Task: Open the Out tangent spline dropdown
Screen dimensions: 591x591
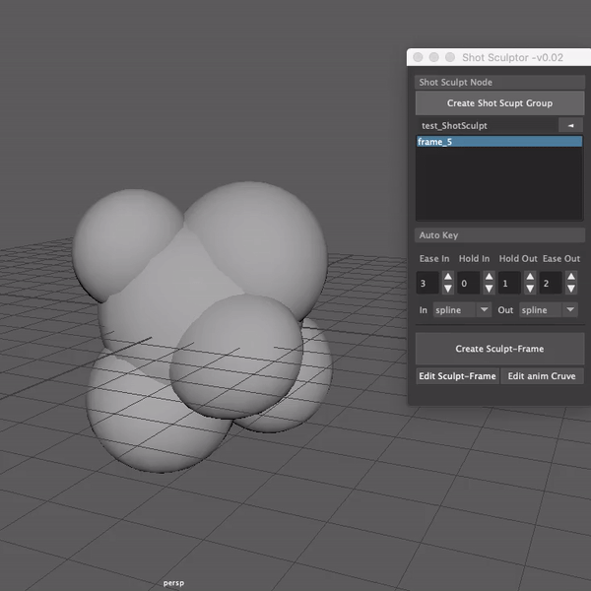Action: pyautogui.click(x=549, y=310)
